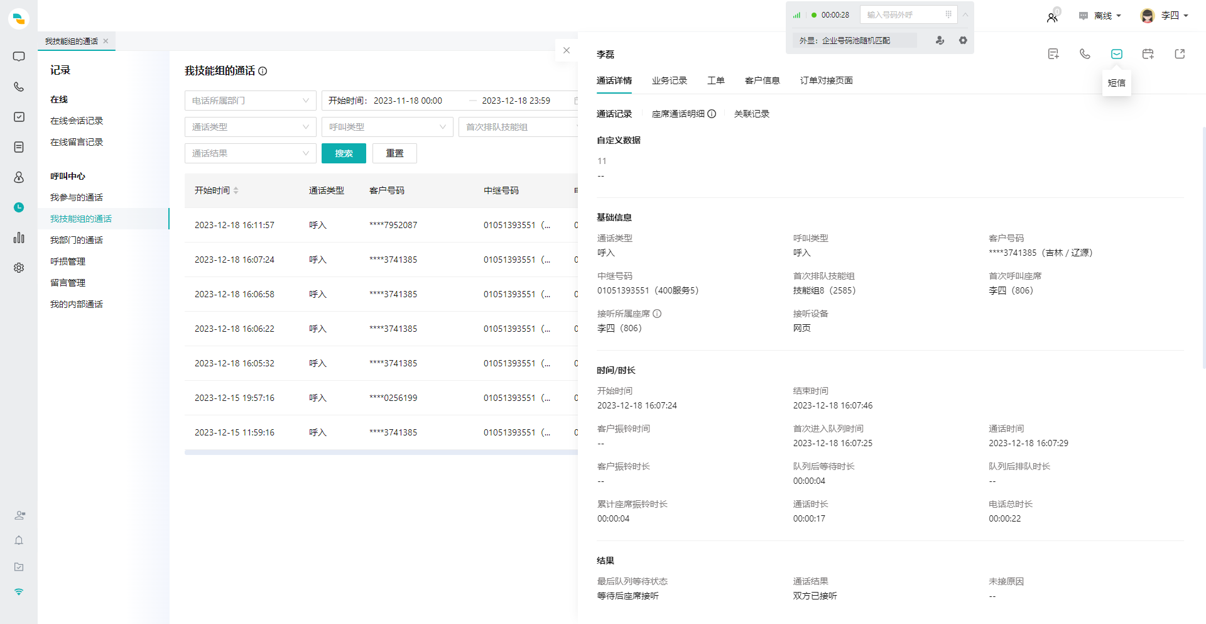The height and width of the screenshot is (624, 1206).
Task: Switch to the 通话详情 tab
Action: pyautogui.click(x=614, y=80)
